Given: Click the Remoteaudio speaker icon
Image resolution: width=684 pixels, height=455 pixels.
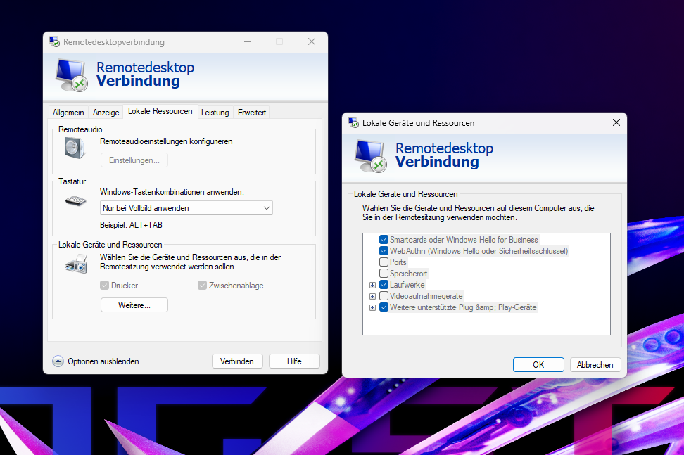Looking at the screenshot, I should [75, 148].
